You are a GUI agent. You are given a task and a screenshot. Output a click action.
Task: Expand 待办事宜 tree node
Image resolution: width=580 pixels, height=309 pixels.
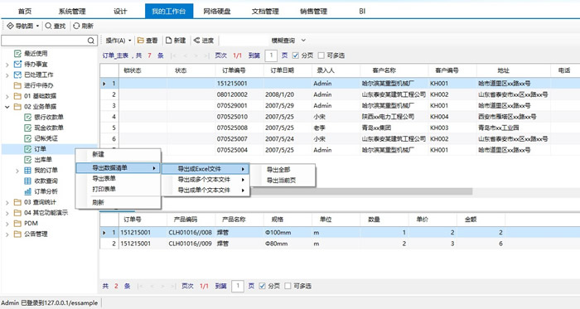pyautogui.click(x=7, y=65)
